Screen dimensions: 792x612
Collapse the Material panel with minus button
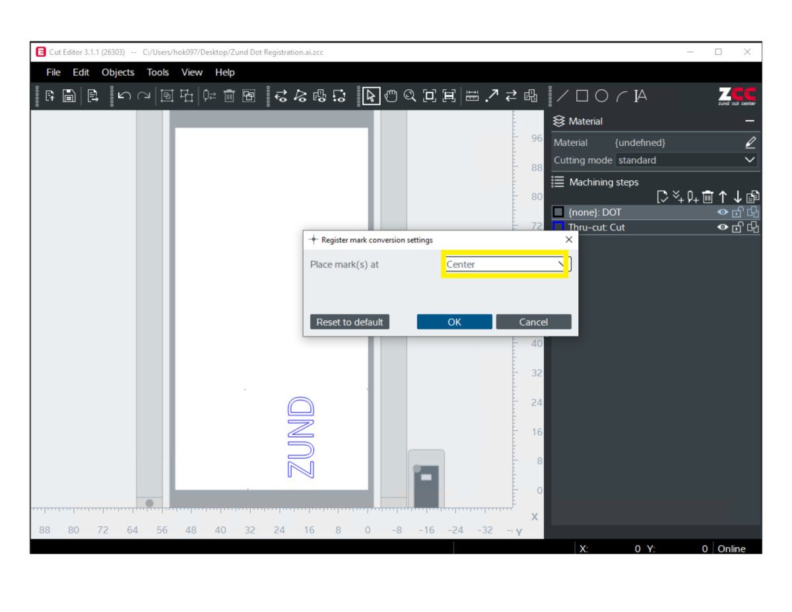click(750, 121)
